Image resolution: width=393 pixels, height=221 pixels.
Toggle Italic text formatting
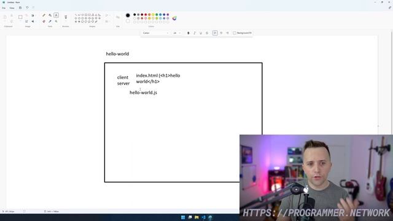tap(195, 33)
